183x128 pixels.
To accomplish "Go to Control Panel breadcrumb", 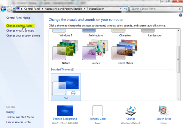I will [x=32, y=9].
